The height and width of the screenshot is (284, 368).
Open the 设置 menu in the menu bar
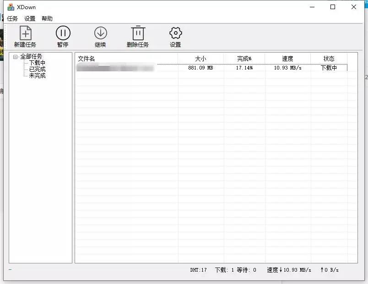tap(30, 19)
